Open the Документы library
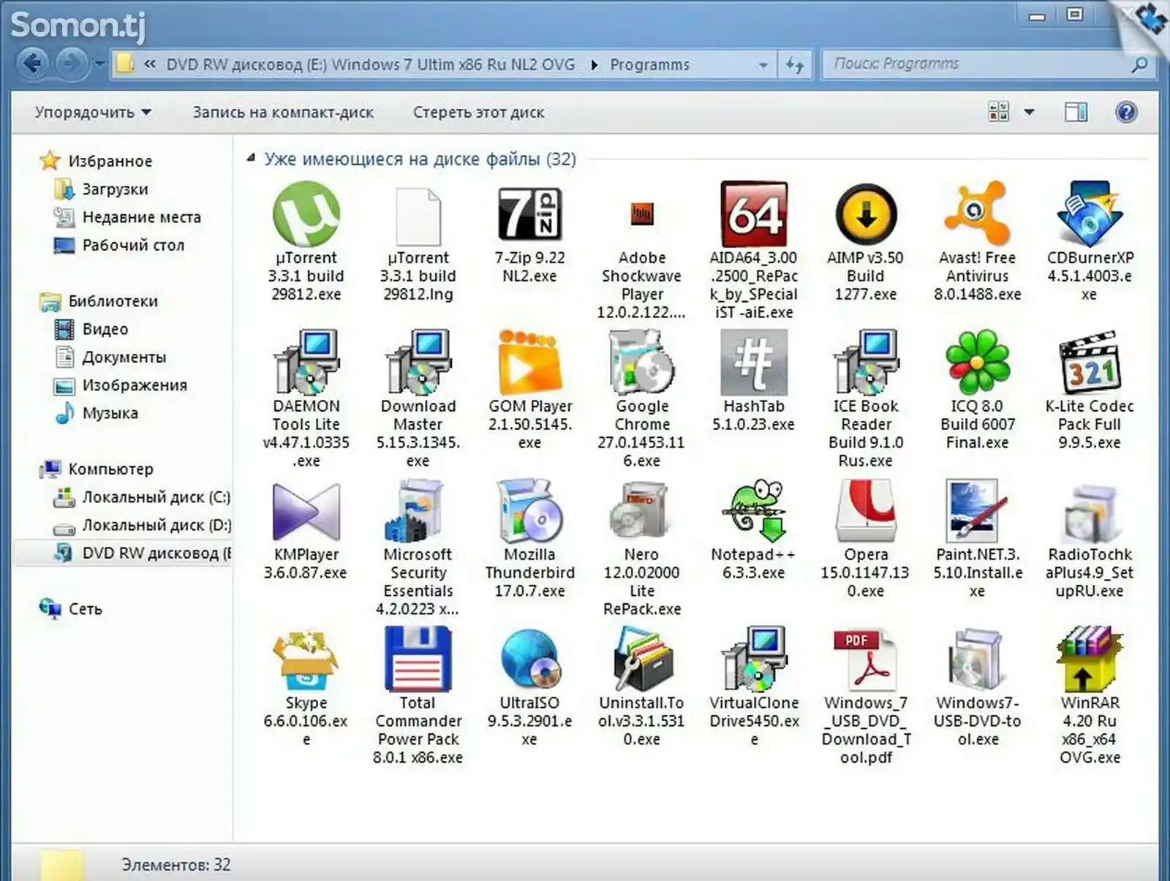 click(124, 357)
